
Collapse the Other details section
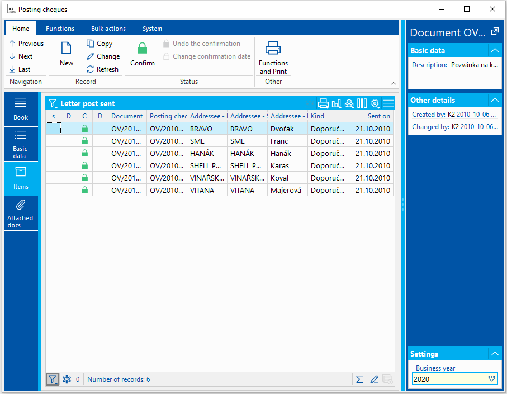click(494, 100)
